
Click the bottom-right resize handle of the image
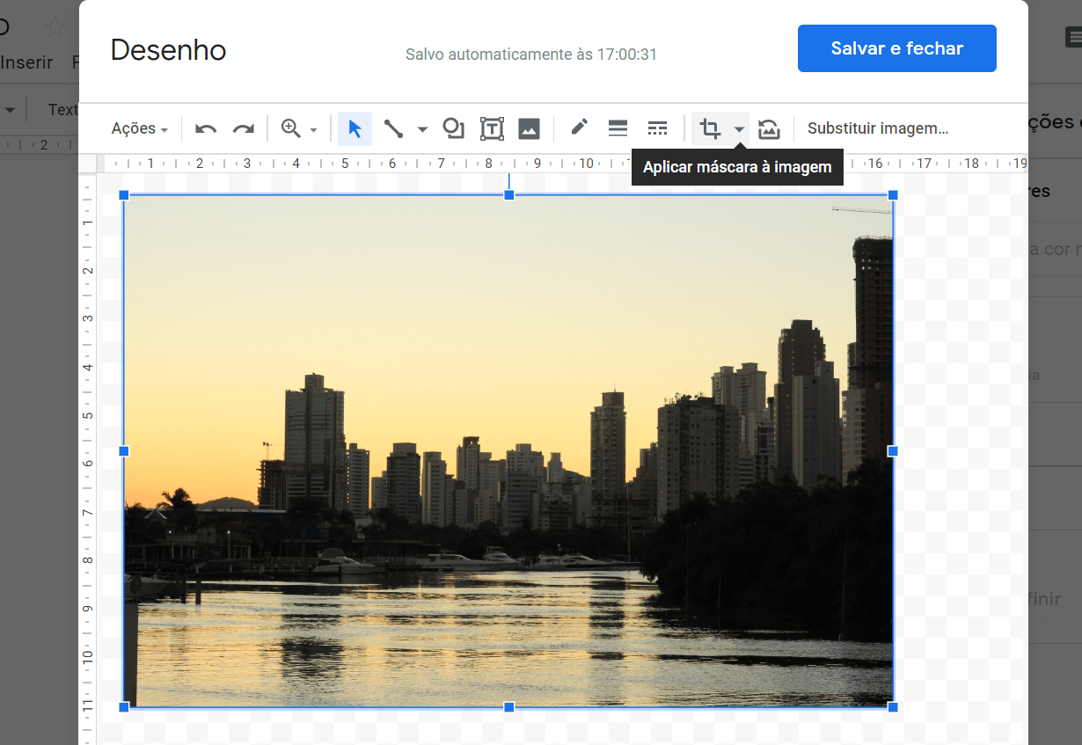(893, 707)
